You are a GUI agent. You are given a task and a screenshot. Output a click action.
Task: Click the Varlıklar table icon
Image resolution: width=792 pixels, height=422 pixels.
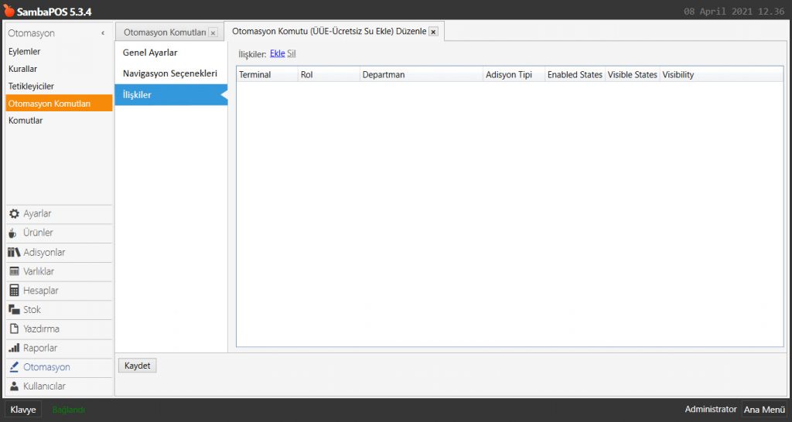click(14, 271)
